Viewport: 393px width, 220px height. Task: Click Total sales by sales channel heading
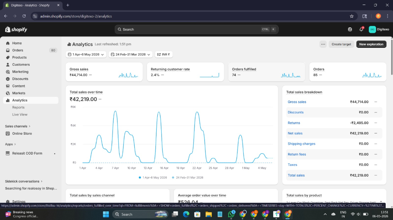92,195
